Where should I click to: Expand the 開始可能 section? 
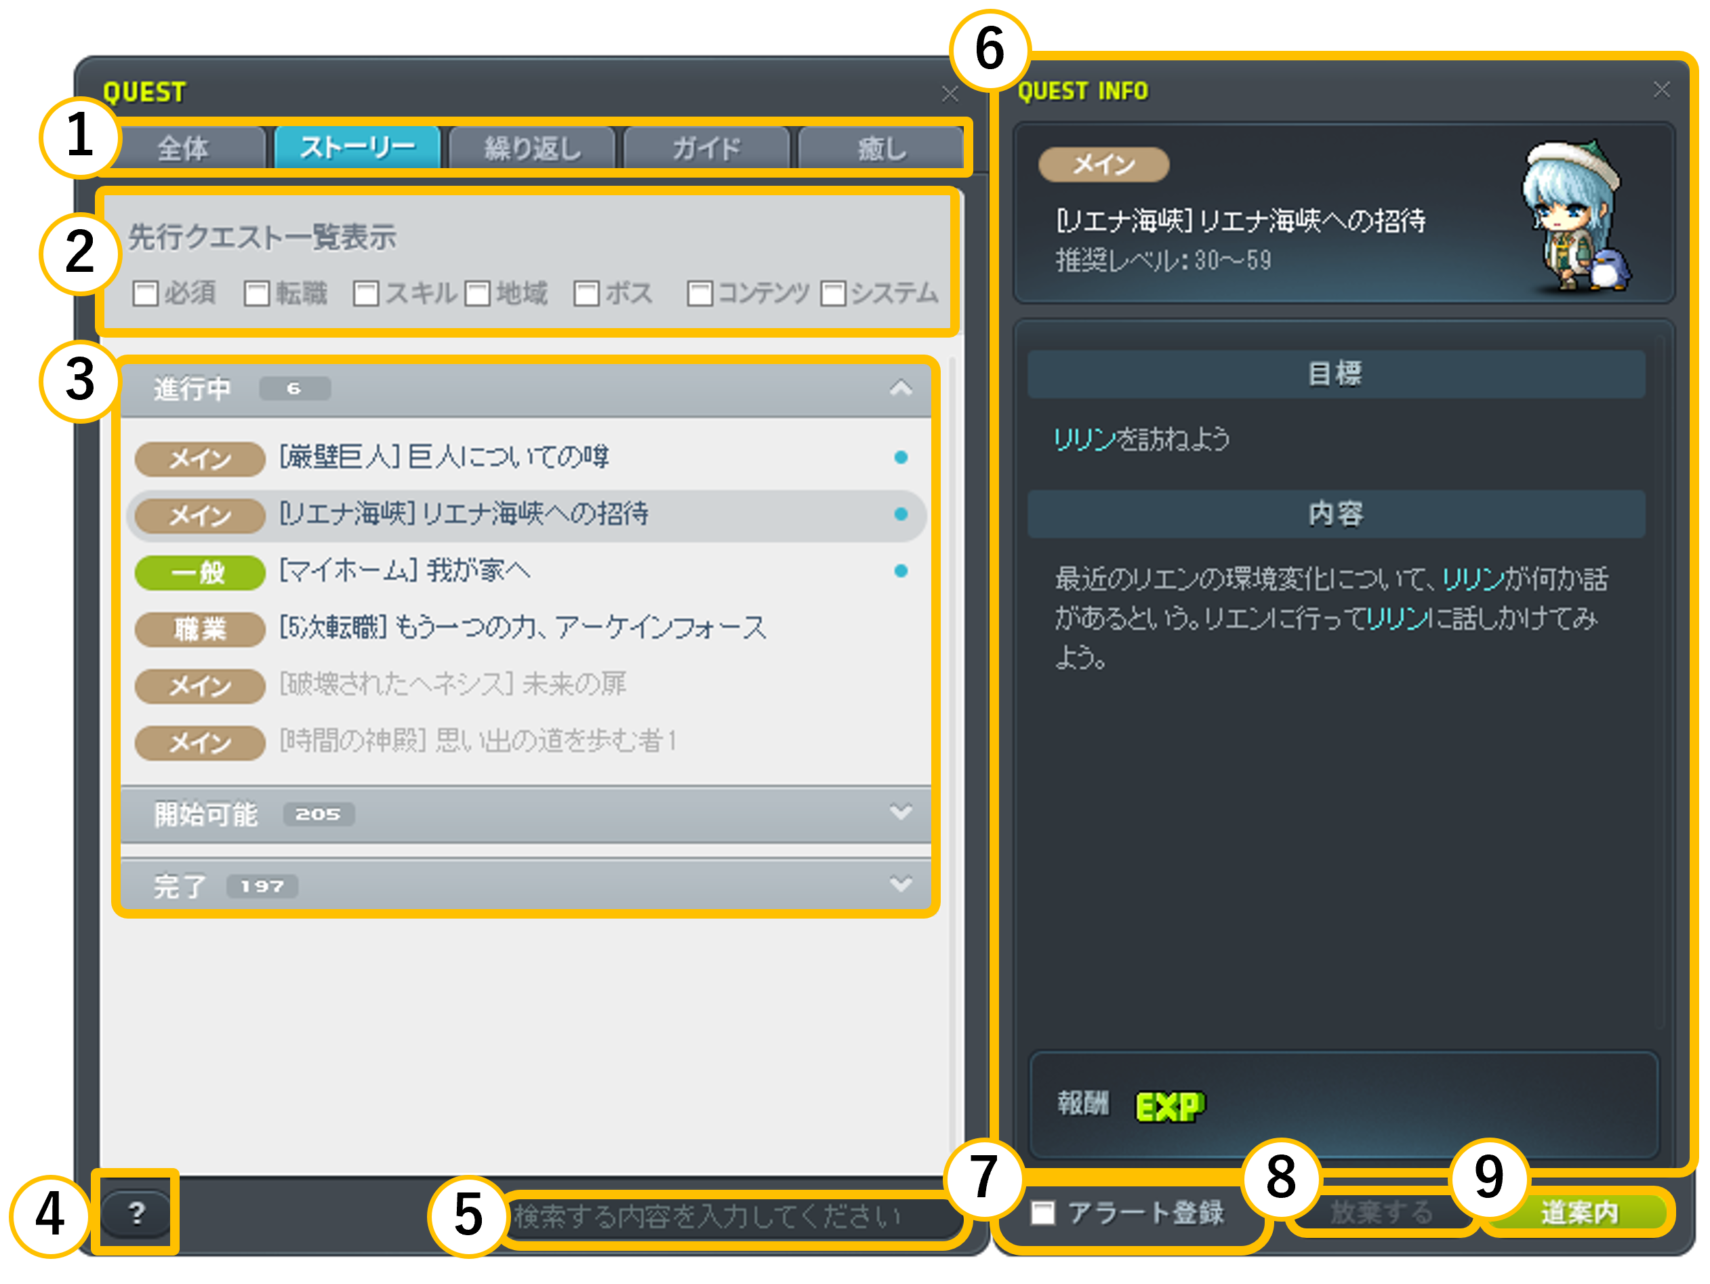901,814
